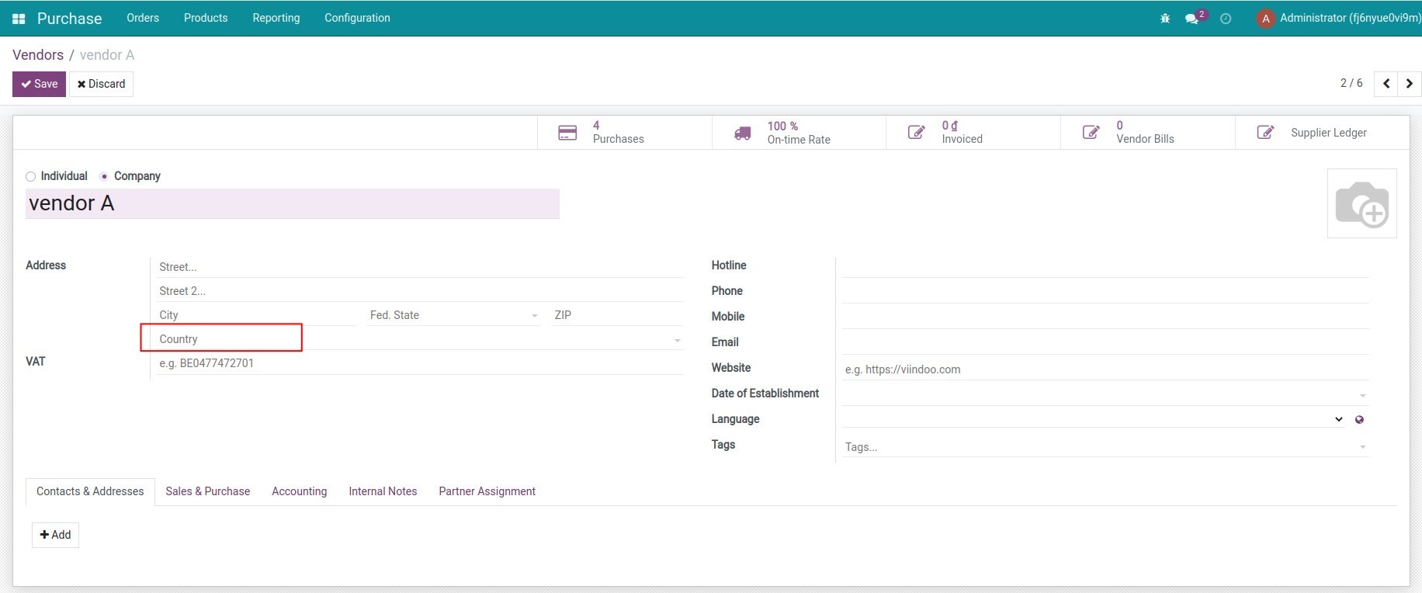Select the Individual radio button
This screenshot has width=1422, height=593.
(31, 177)
